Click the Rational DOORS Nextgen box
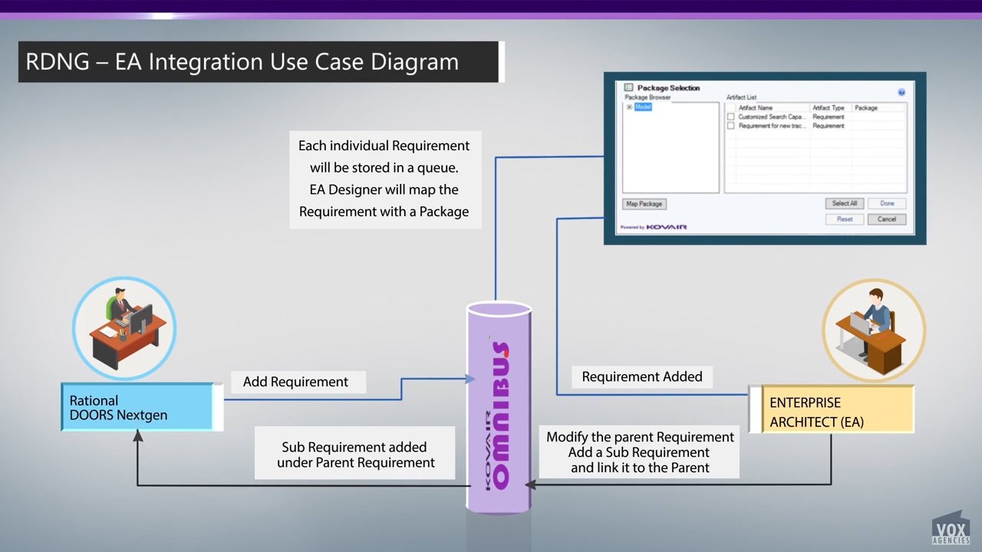982x552 pixels. coord(138,408)
